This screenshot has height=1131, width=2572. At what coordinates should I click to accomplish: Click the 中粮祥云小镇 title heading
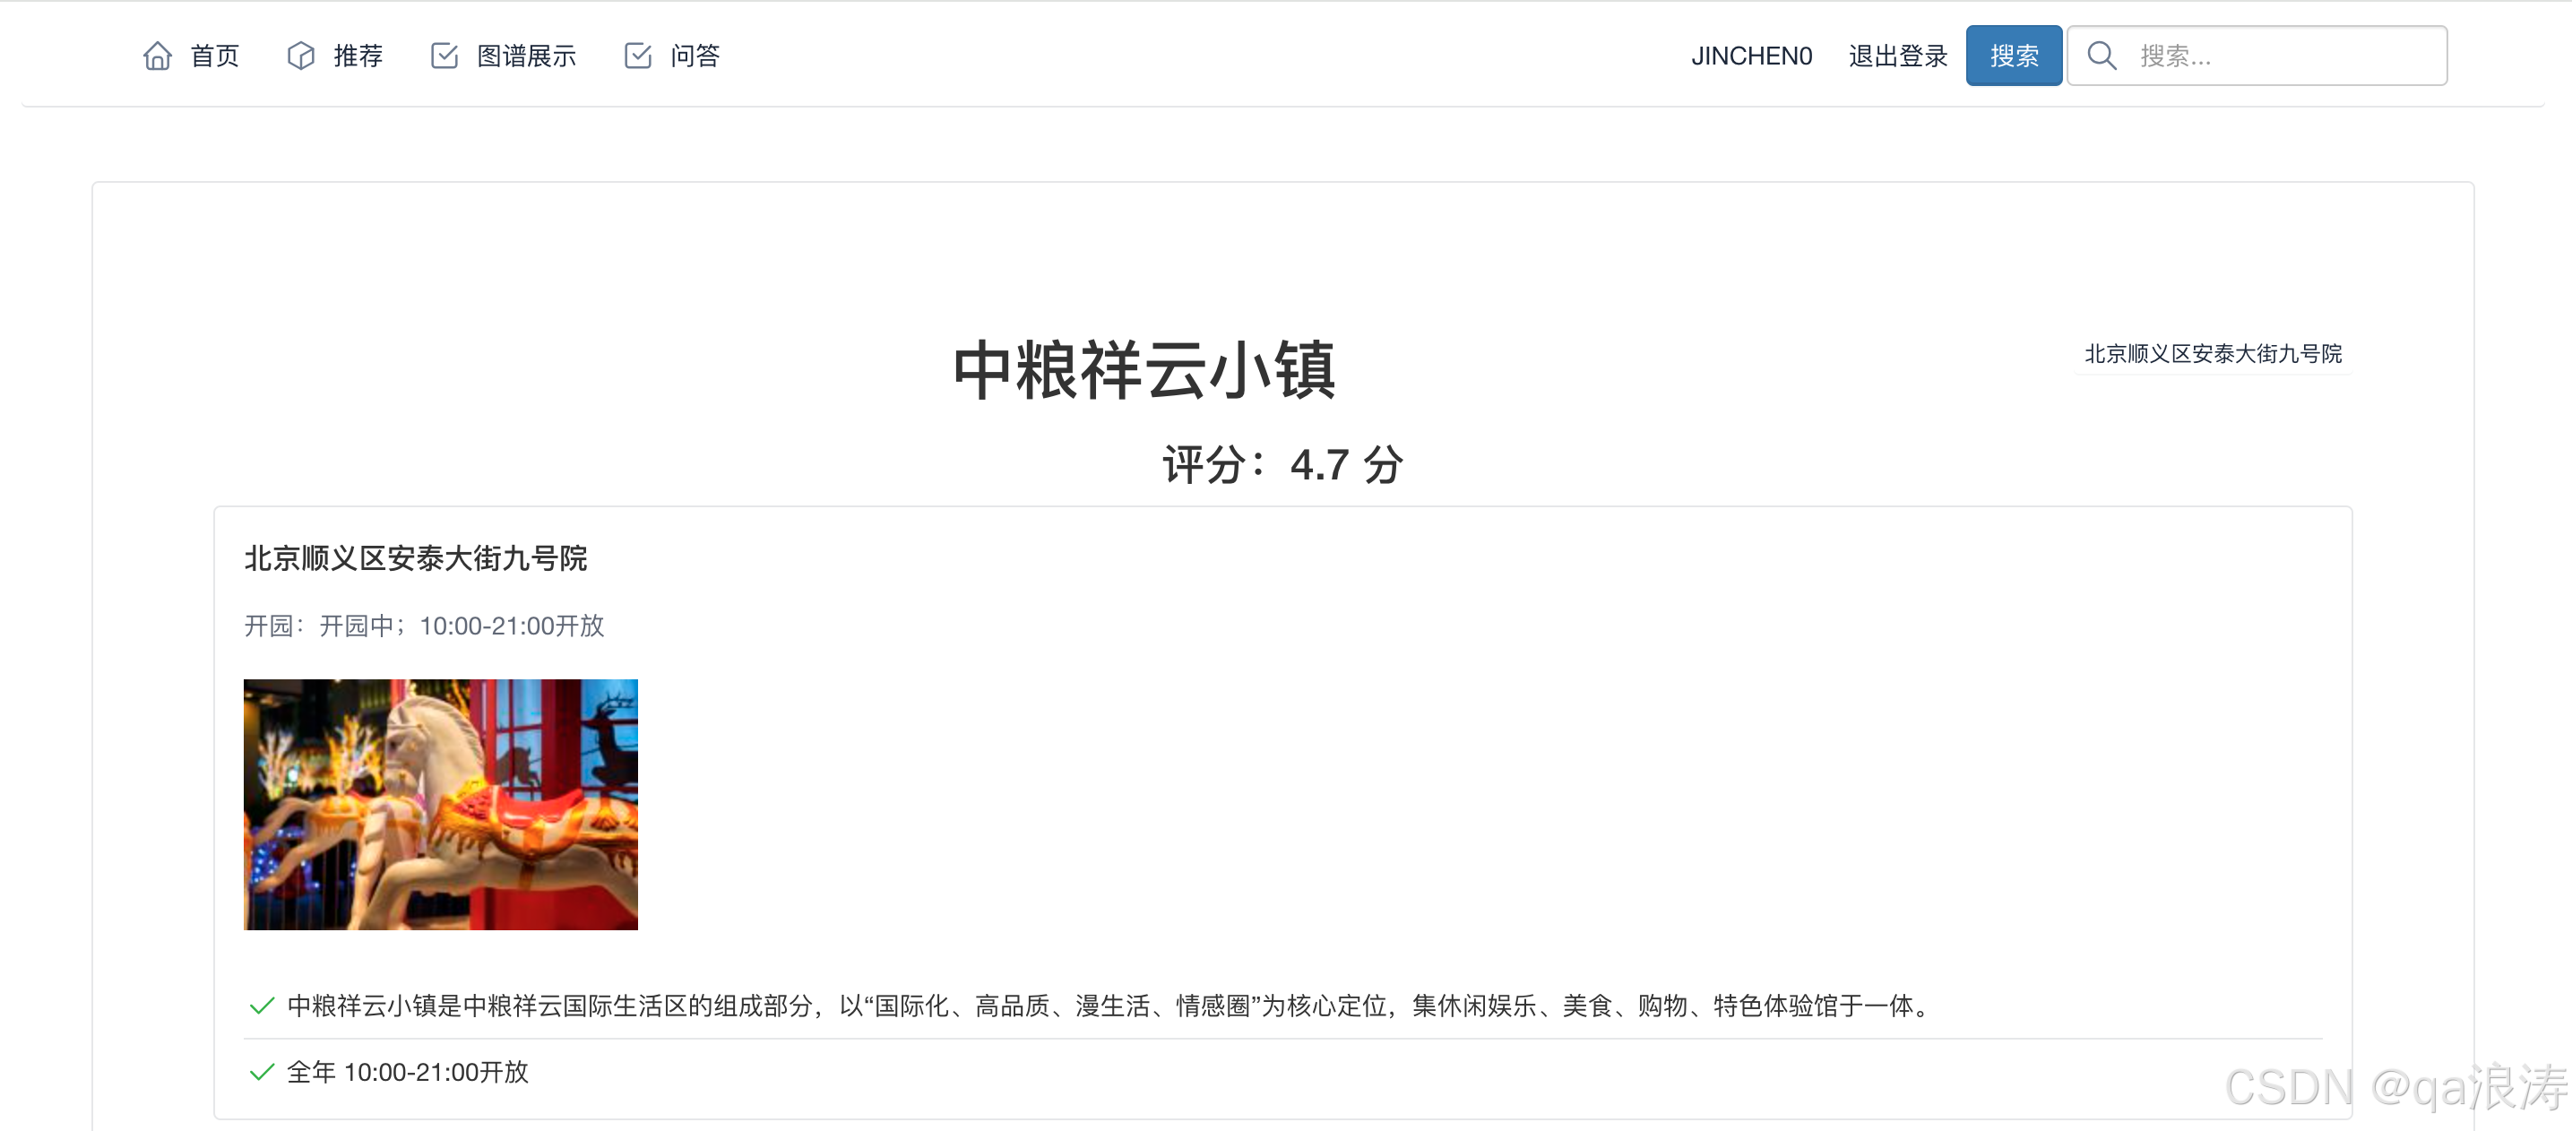tap(1144, 370)
